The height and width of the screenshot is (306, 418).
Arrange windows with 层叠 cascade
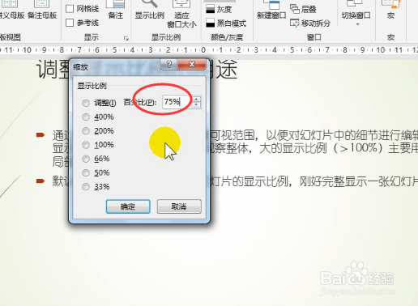(x=303, y=9)
